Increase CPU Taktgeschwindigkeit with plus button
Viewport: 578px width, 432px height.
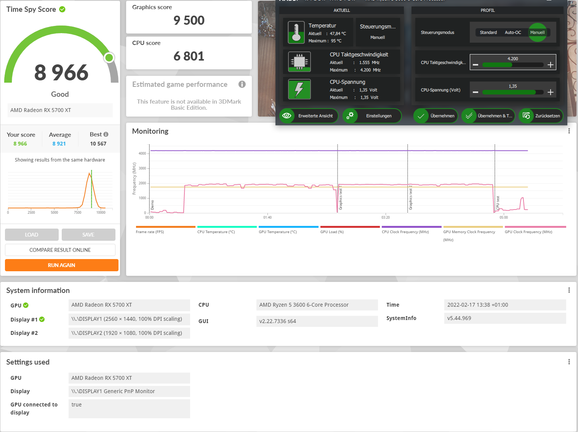[x=550, y=65]
